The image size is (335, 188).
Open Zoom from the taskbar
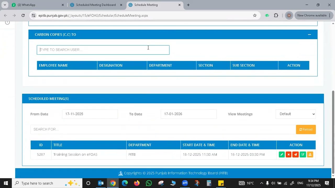coord(185,183)
